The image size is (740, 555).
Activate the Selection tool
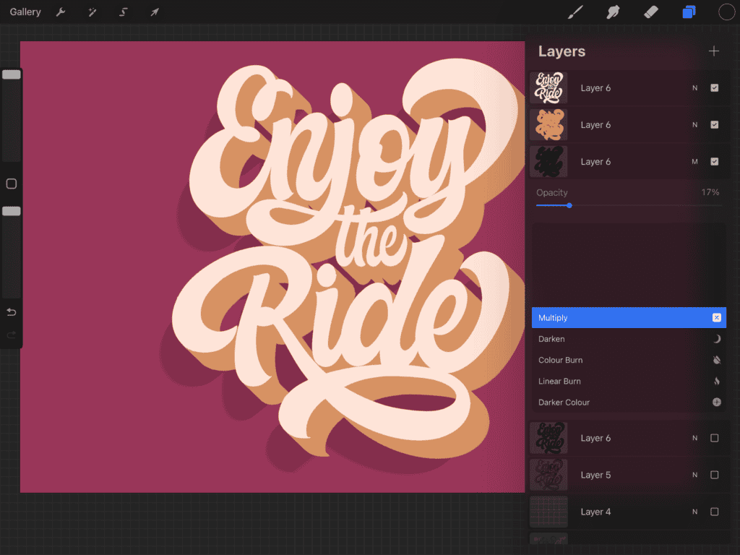pos(123,12)
